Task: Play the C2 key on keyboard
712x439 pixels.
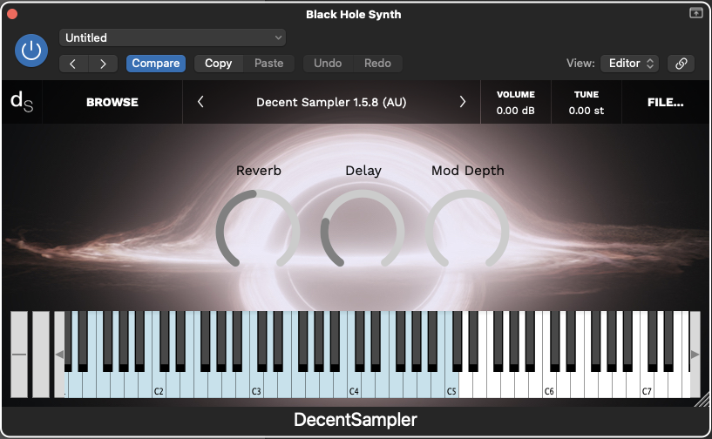Action: [159, 386]
